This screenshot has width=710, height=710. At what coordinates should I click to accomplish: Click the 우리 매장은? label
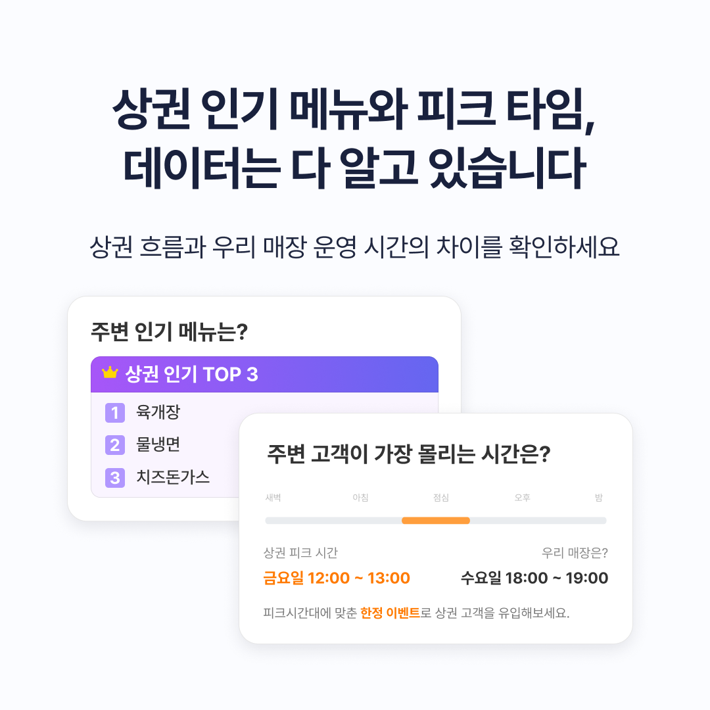coord(575,553)
